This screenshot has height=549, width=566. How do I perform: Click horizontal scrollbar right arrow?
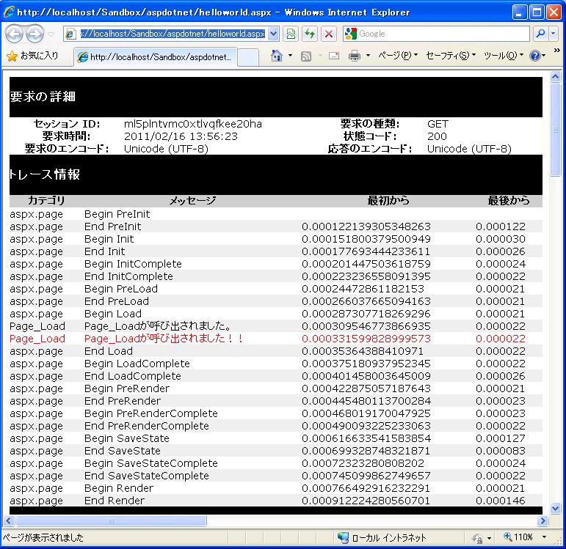click(543, 520)
